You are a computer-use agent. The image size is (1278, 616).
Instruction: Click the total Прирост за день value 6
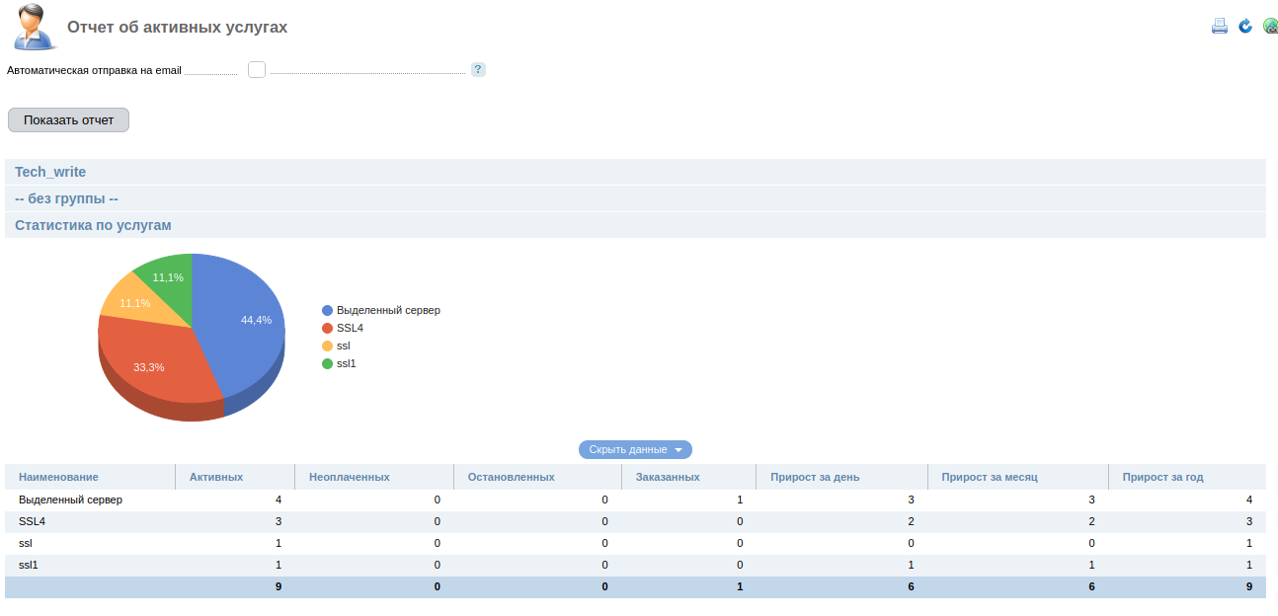(911, 586)
